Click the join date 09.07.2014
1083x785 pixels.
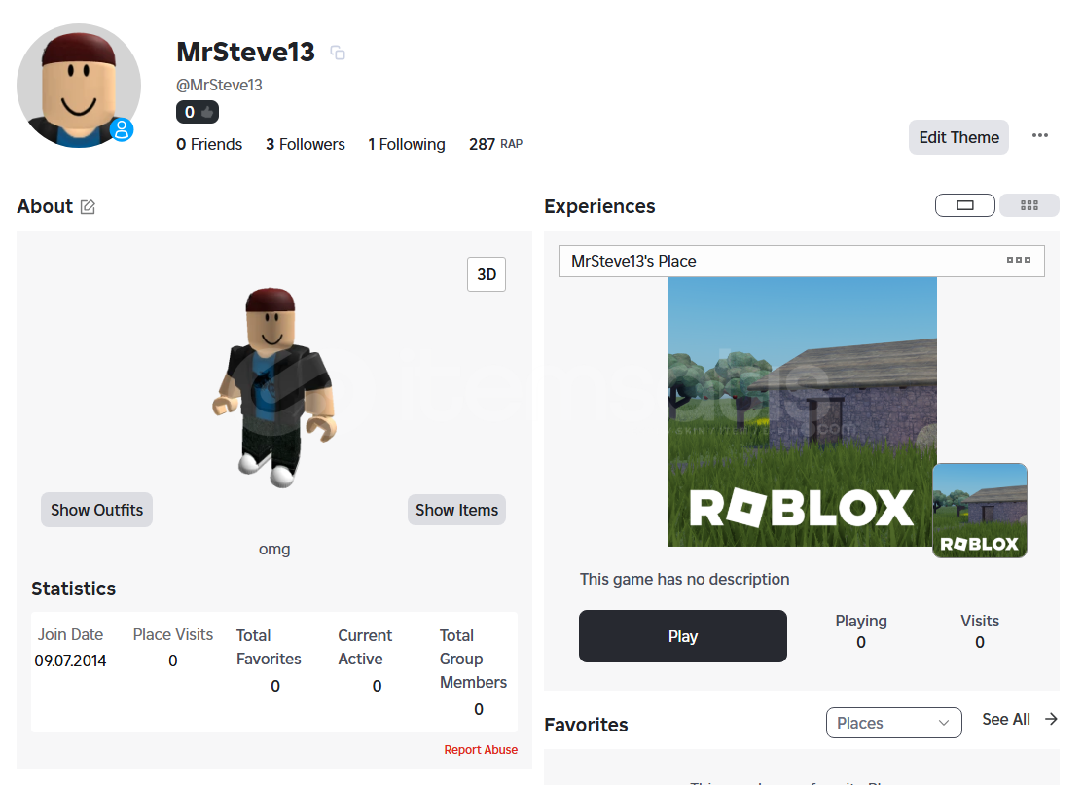click(70, 660)
